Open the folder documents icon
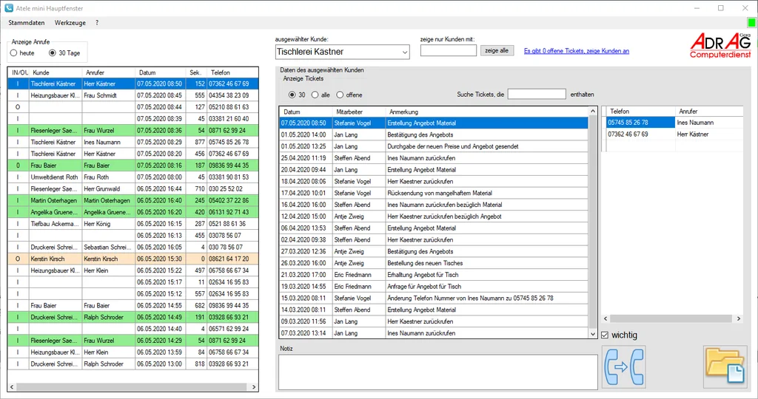The image size is (758, 399). 725,366
